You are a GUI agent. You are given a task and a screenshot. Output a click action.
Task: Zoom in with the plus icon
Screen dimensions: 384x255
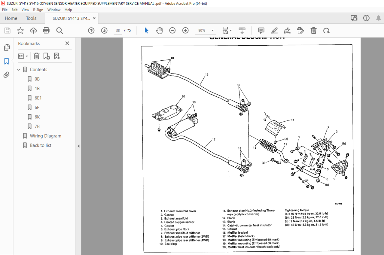(x=185, y=31)
